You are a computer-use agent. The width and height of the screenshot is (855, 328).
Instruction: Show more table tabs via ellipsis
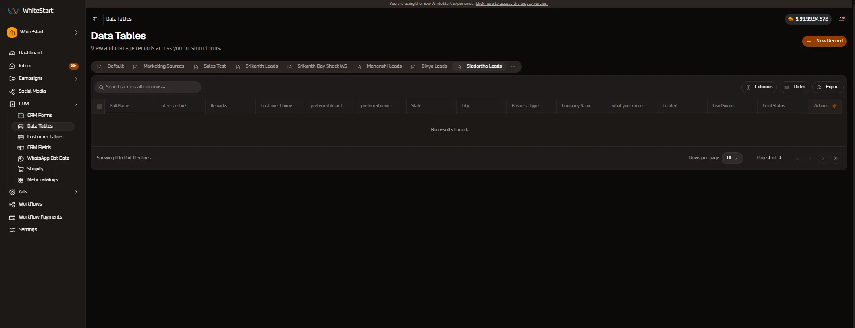[513, 66]
